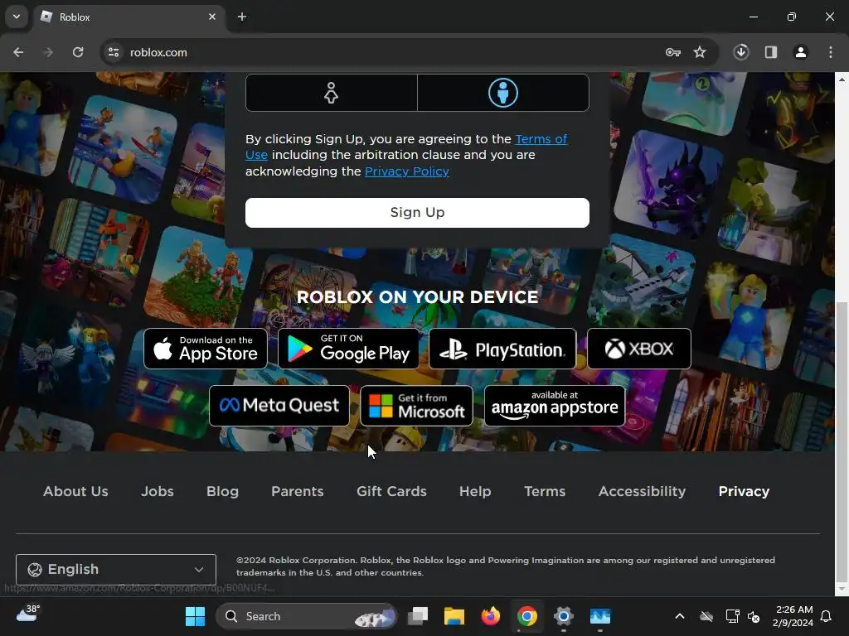Click the browser Forward arrow
The width and height of the screenshot is (849, 636).
pos(48,52)
